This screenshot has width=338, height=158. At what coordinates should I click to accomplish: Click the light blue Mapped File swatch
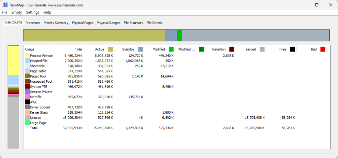coord(27,61)
